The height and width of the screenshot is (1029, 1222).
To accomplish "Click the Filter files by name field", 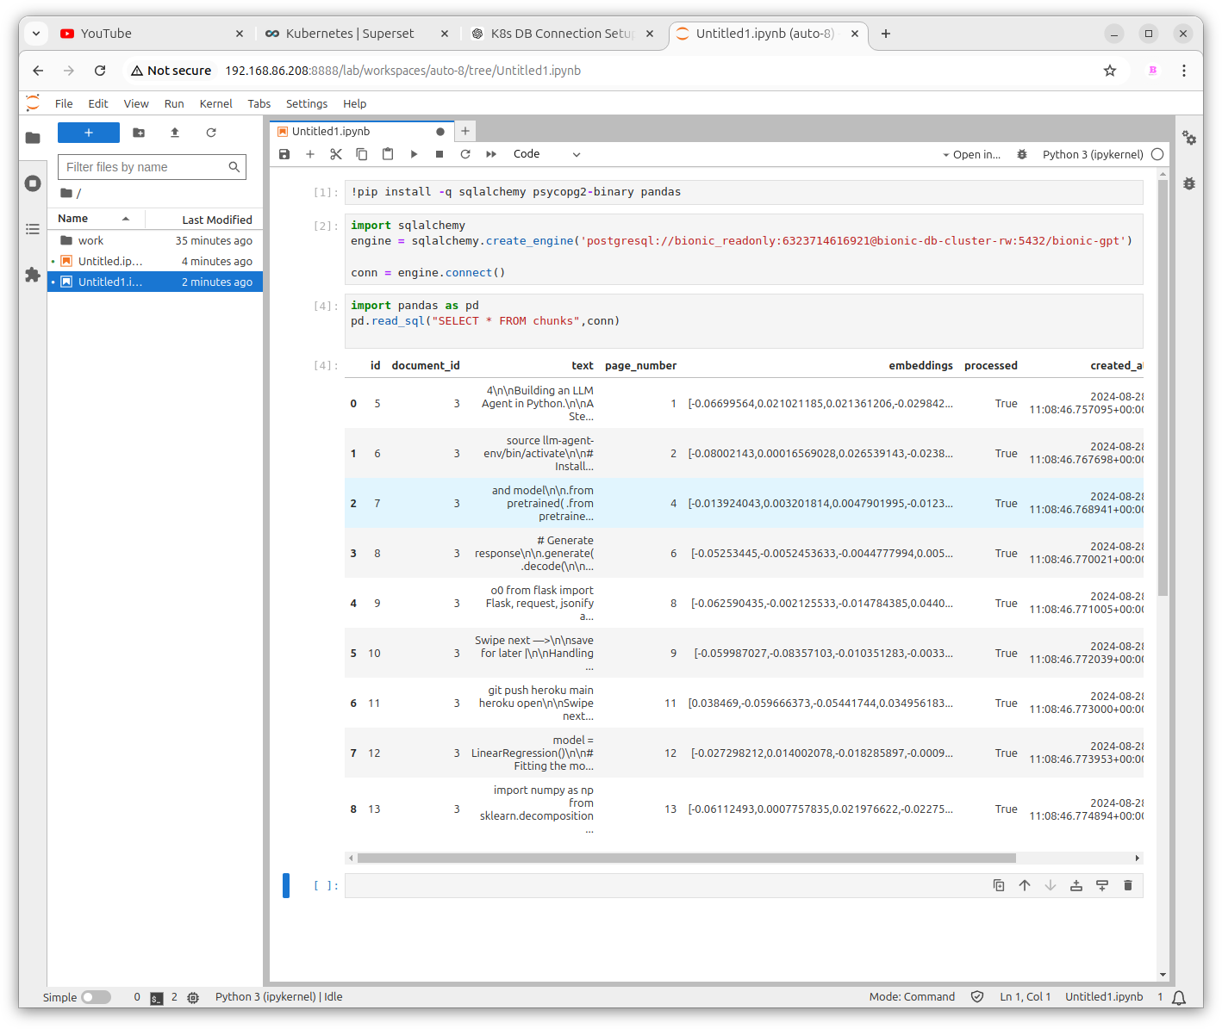I will click(x=144, y=167).
